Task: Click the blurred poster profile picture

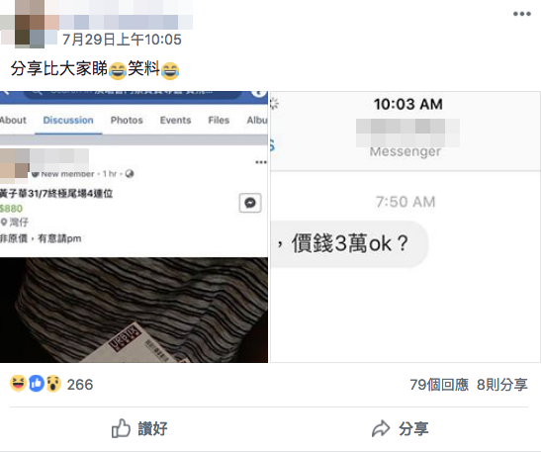Action: [30, 24]
